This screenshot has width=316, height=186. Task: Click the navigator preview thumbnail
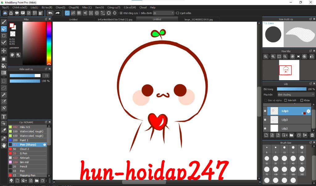pyautogui.click(x=289, y=70)
